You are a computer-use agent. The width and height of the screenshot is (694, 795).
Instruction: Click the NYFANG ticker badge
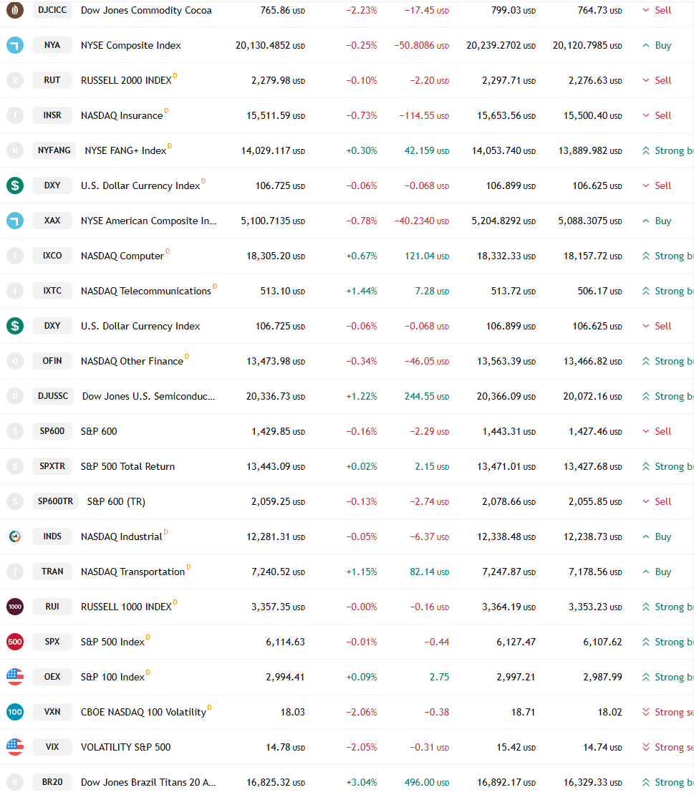pyautogui.click(x=54, y=150)
